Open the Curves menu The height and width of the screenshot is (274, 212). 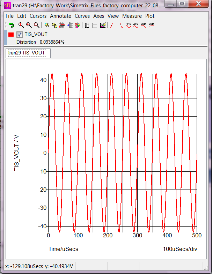[82, 16]
